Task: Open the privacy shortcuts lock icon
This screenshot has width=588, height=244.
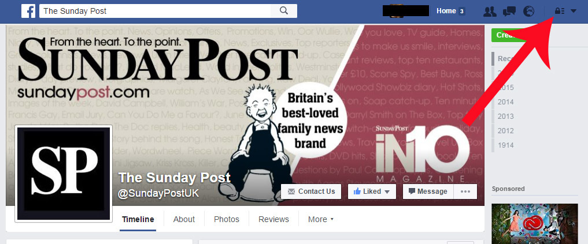Action: click(x=560, y=11)
